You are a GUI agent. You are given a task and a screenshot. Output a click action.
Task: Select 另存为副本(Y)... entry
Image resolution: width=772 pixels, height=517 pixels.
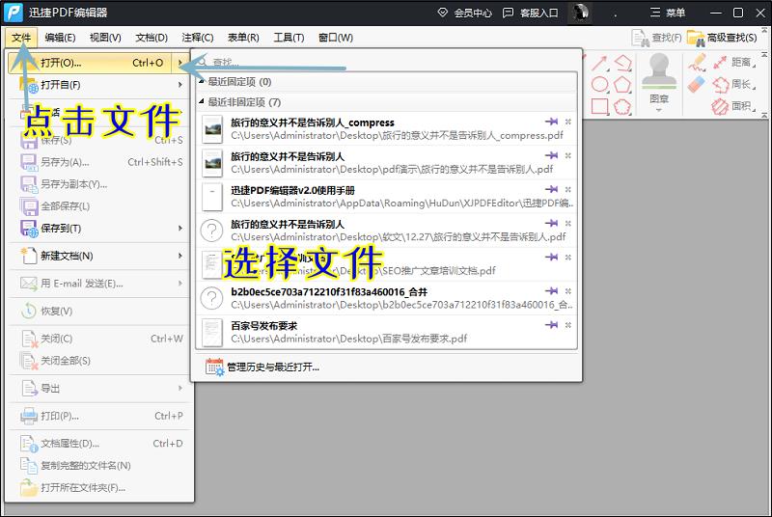click(x=97, y=184)
